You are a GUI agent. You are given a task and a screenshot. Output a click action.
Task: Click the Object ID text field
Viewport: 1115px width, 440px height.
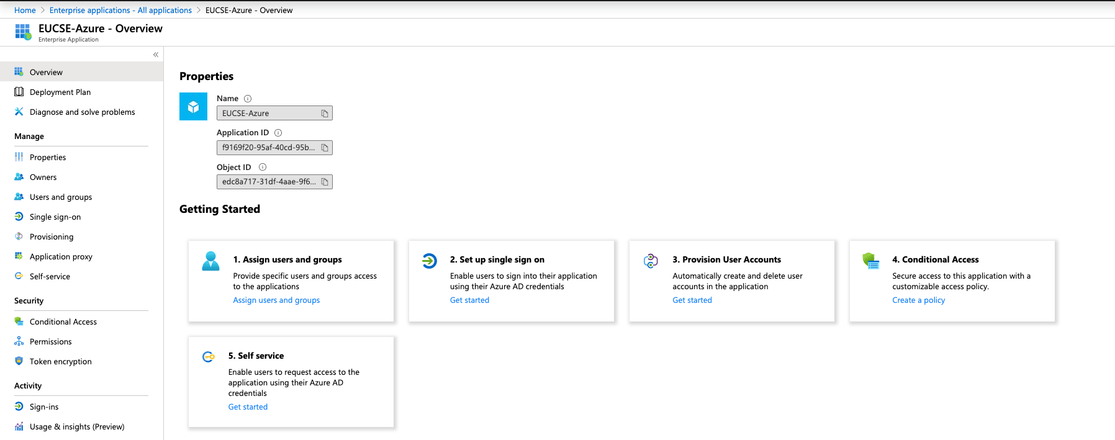tap(274, 182)
